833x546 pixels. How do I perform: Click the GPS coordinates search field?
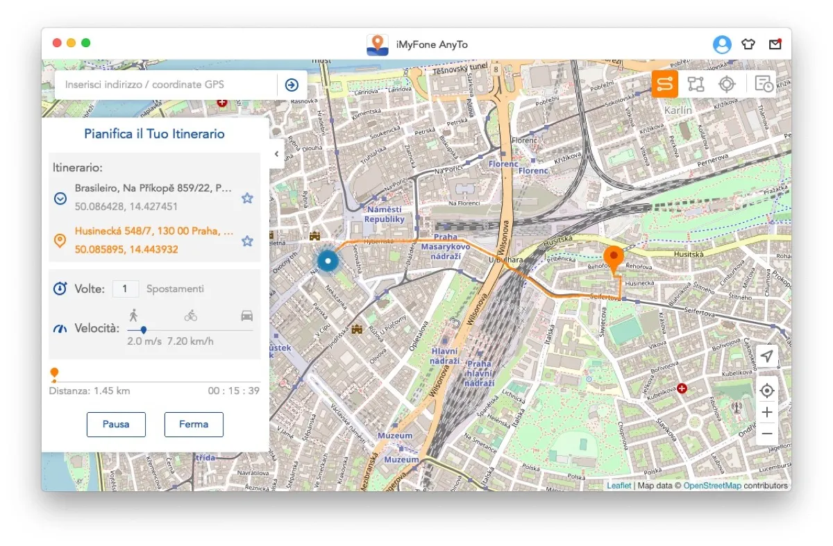[160, 84]
